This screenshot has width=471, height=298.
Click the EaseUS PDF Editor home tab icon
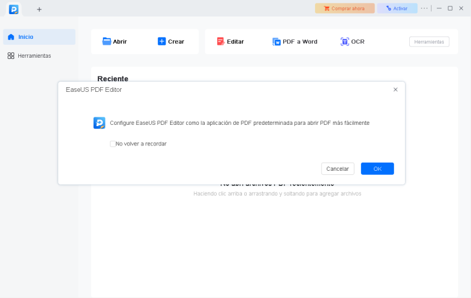14,9
